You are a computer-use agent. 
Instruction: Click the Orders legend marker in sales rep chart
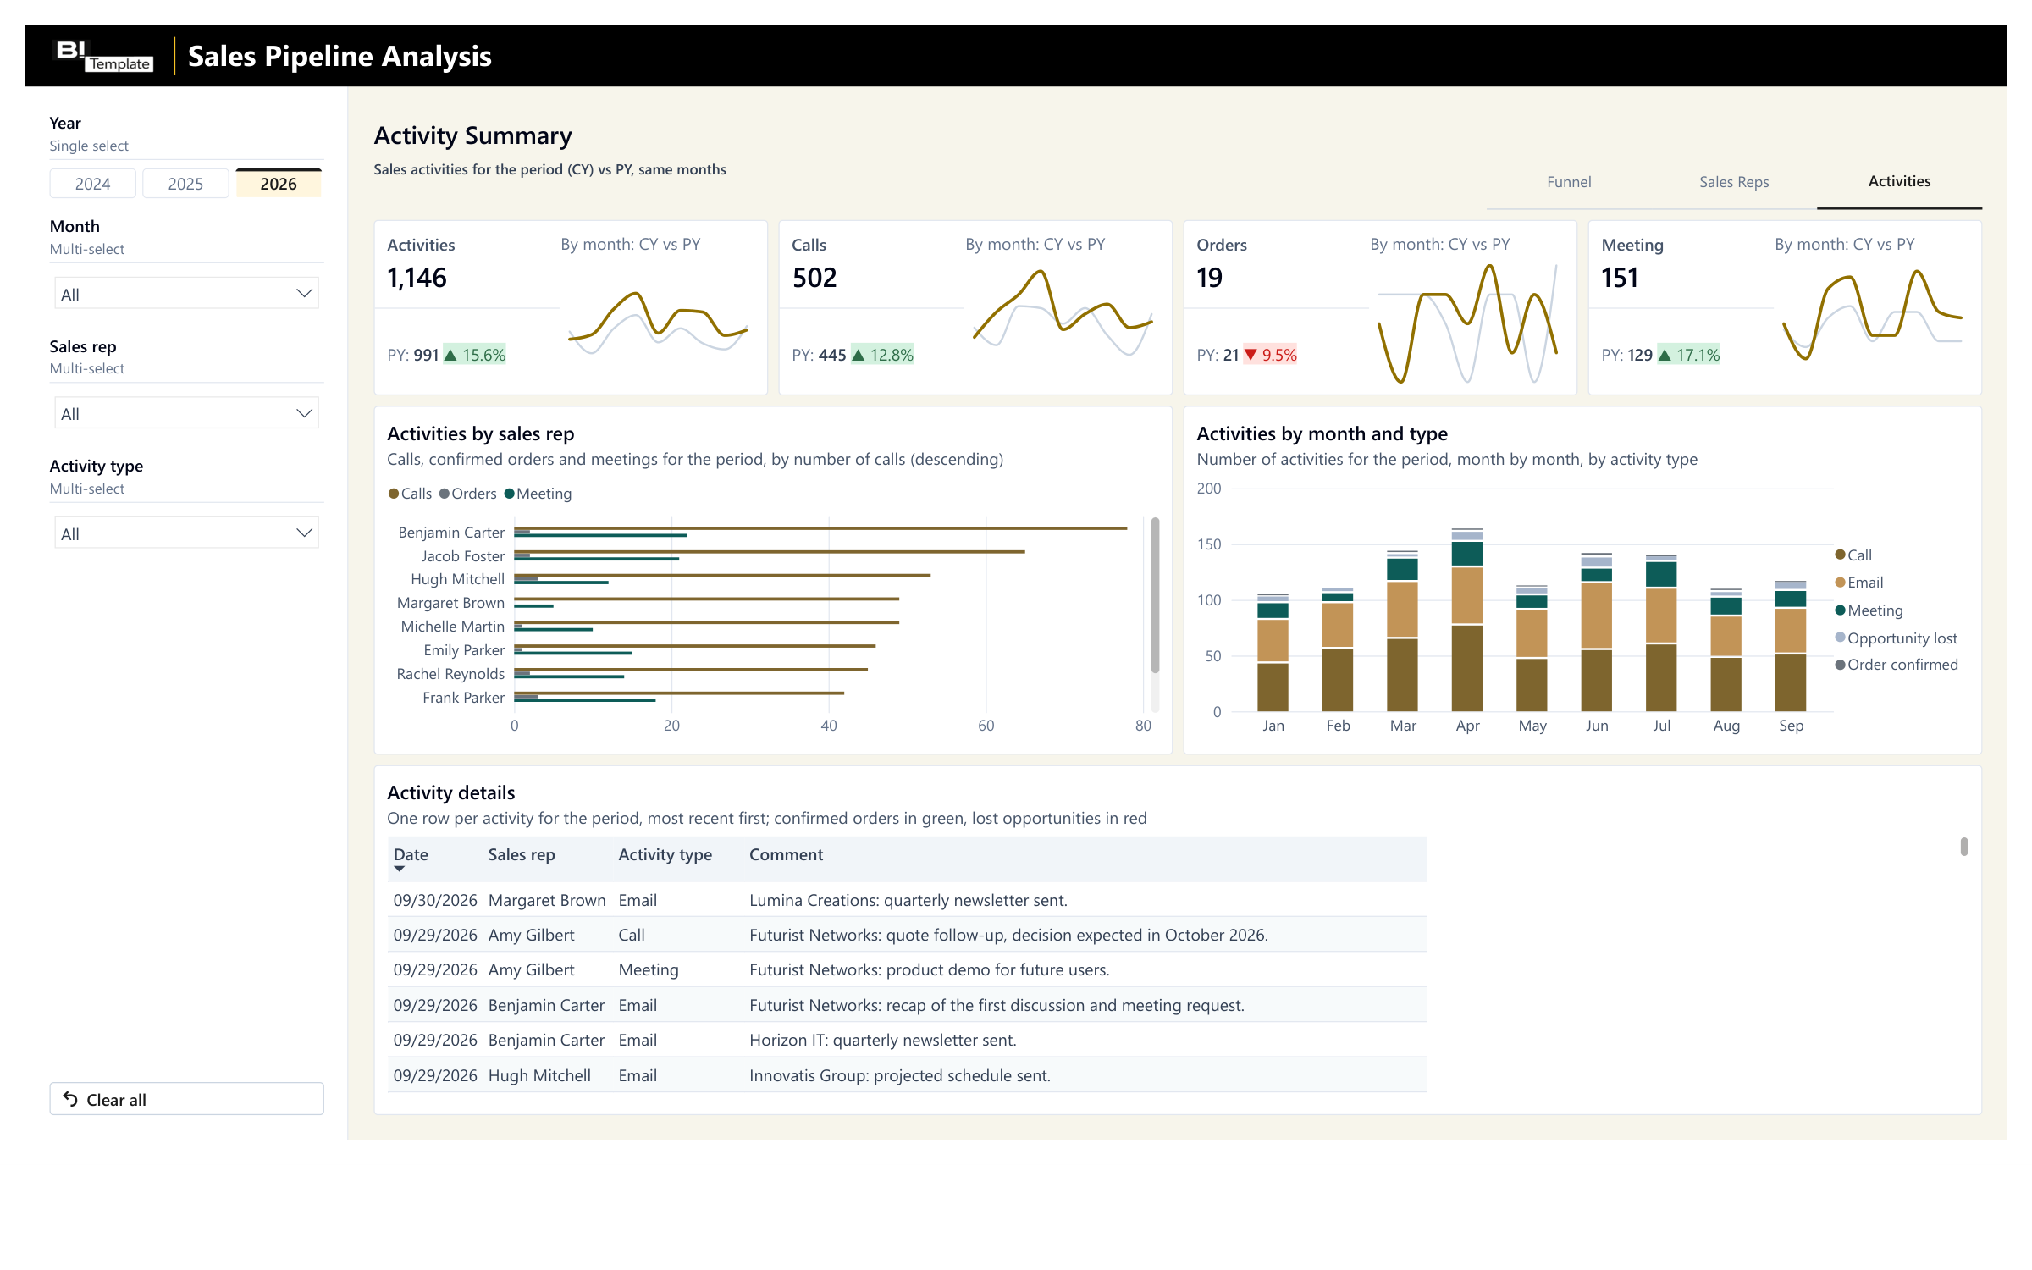click(444, 494)
